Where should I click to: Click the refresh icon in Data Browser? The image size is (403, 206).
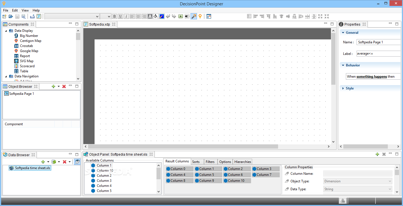click(54, 162)
